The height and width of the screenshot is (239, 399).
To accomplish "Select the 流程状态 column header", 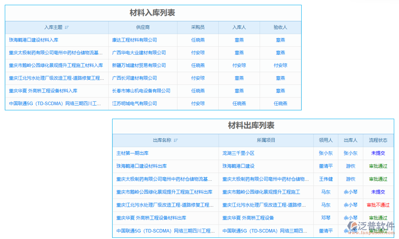I will click(378, 140).
